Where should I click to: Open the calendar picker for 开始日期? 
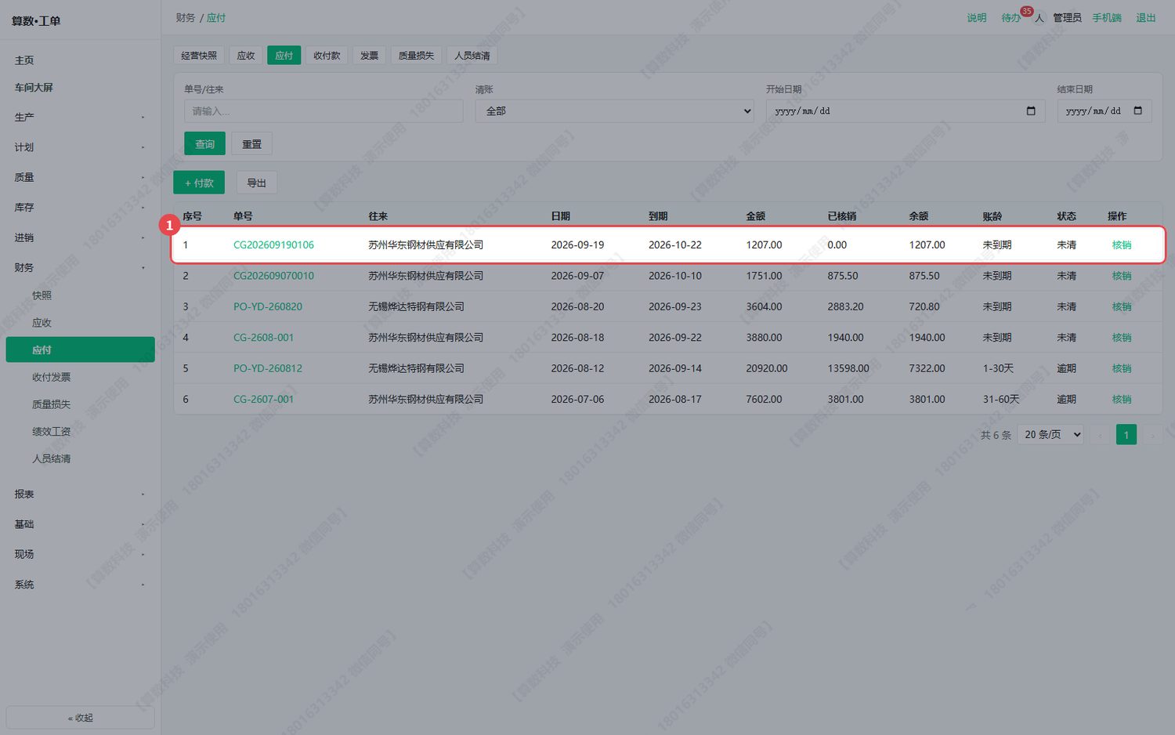[x=1031, y=111]
